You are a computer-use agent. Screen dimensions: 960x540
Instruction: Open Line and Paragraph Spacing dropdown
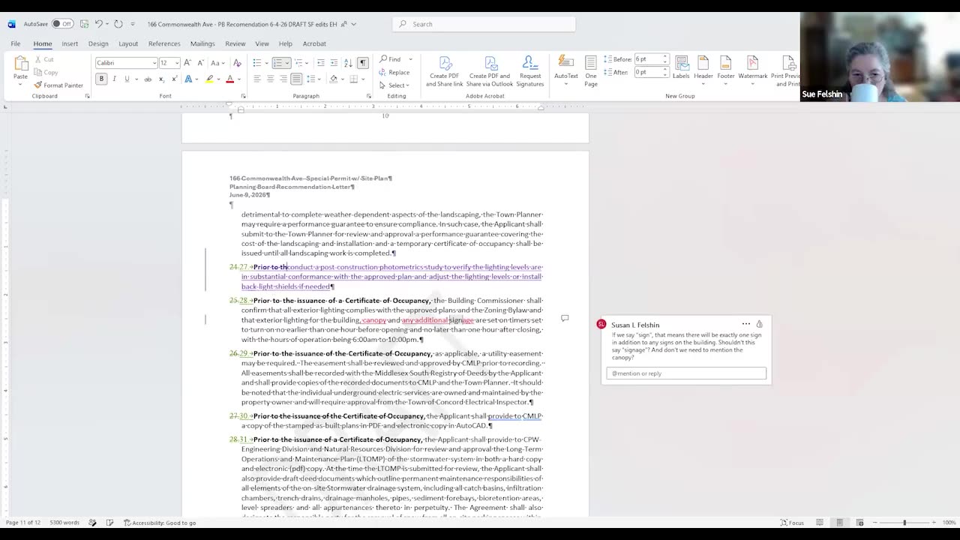click(313, 79)
